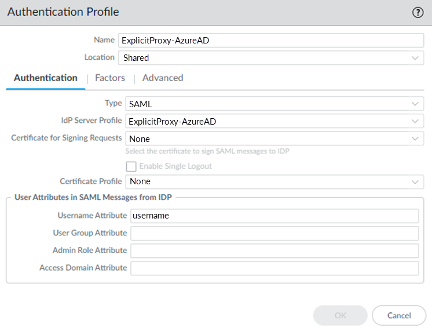The image size is (432, 335).
Task: Expand Certificate for Signing Requests dropdown
Action: pyautogui.click(x=274, y=139)
